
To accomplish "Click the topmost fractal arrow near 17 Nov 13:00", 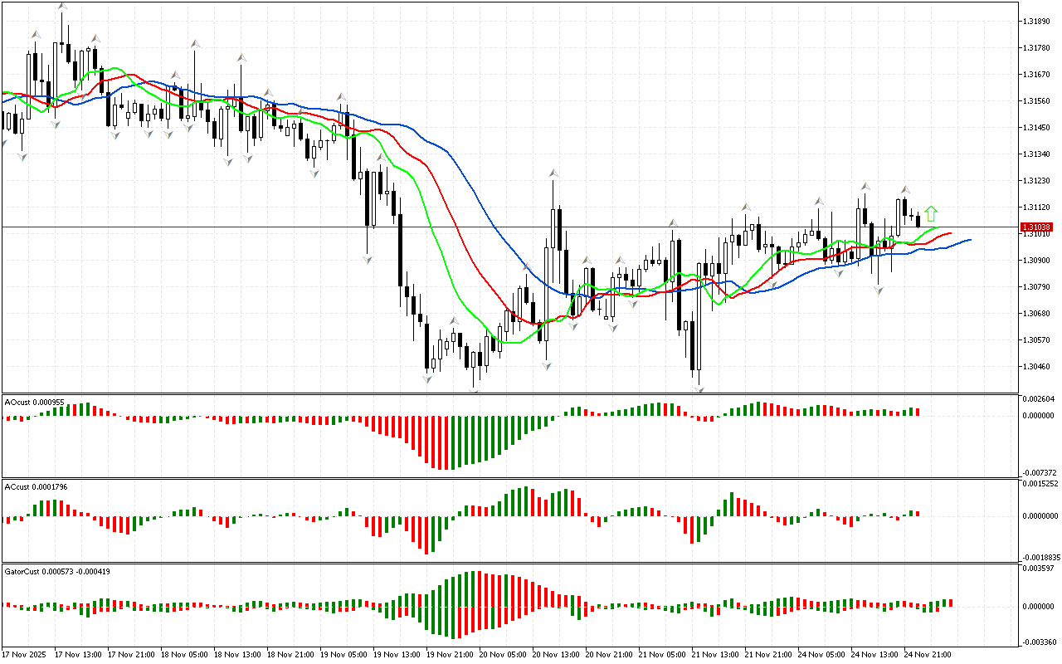I will pos(62,7).
